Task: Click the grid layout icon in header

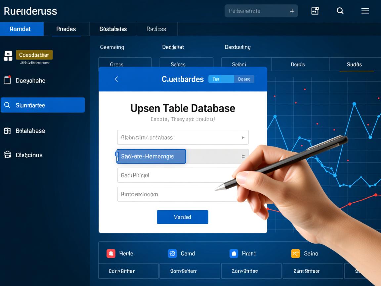Action: tap(315, 11)
